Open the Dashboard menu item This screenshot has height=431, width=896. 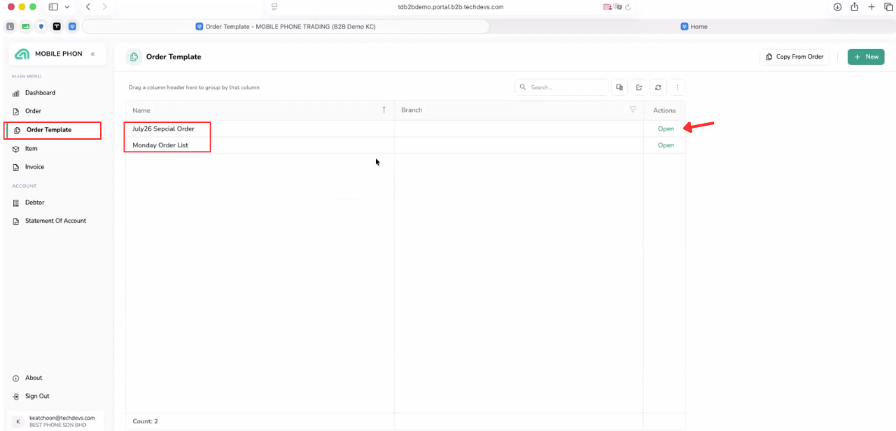click(40, 93)
